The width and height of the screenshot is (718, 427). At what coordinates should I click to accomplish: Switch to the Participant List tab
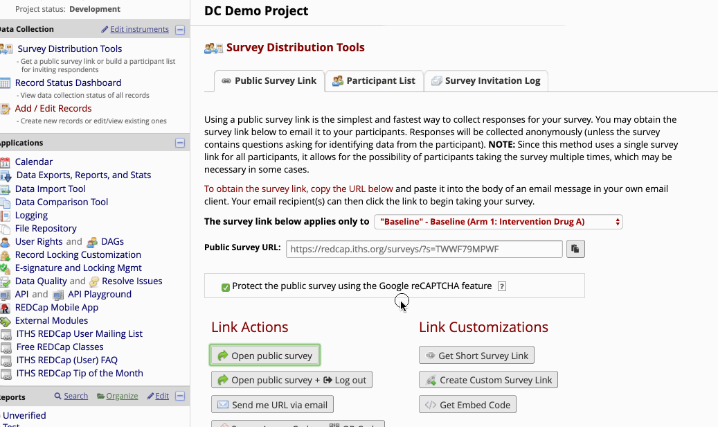[x=374, y=81]
